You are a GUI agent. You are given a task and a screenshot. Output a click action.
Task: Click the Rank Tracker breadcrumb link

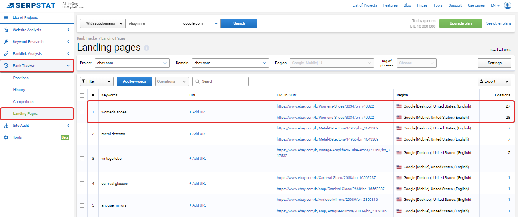point(88,38)
